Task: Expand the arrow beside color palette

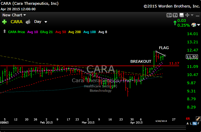Action: (199, 25)
